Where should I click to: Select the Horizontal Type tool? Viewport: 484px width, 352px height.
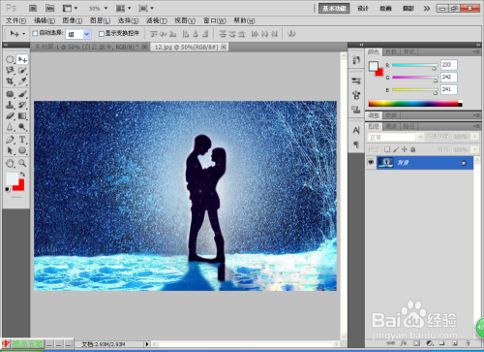pyautogui.click(x=22, y=140)
